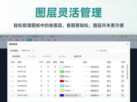Screen dimensions: 137x102
Task: Select the CELIANG layer name
Action: coord(22,76)
